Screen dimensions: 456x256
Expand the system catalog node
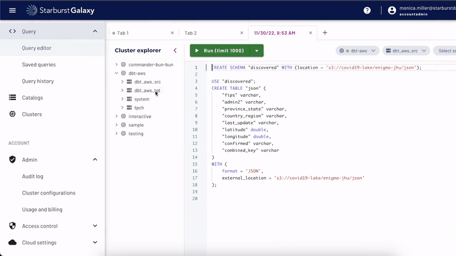[x=122, y=99]
